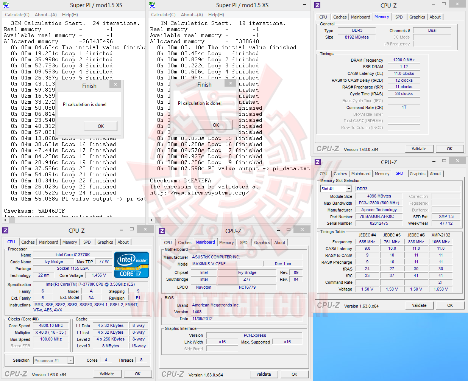This screenshot has width=468, height=381.
Task: Switch to CPU tab in the Mainboard CPU-Z window
Action: pos(168,243)
